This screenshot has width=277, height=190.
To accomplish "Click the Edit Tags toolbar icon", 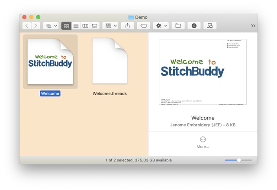I will pyautogui.click(x=143, y=26).
